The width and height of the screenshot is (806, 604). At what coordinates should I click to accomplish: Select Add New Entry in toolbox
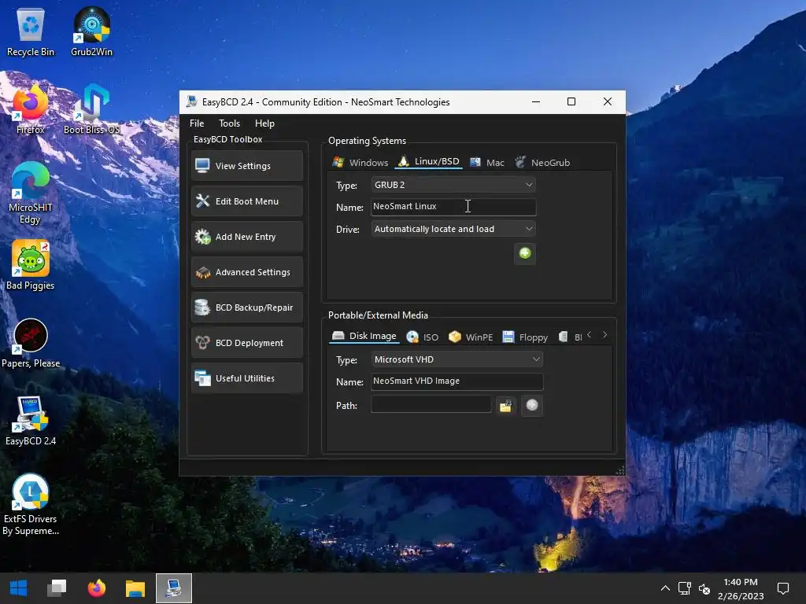246,237
